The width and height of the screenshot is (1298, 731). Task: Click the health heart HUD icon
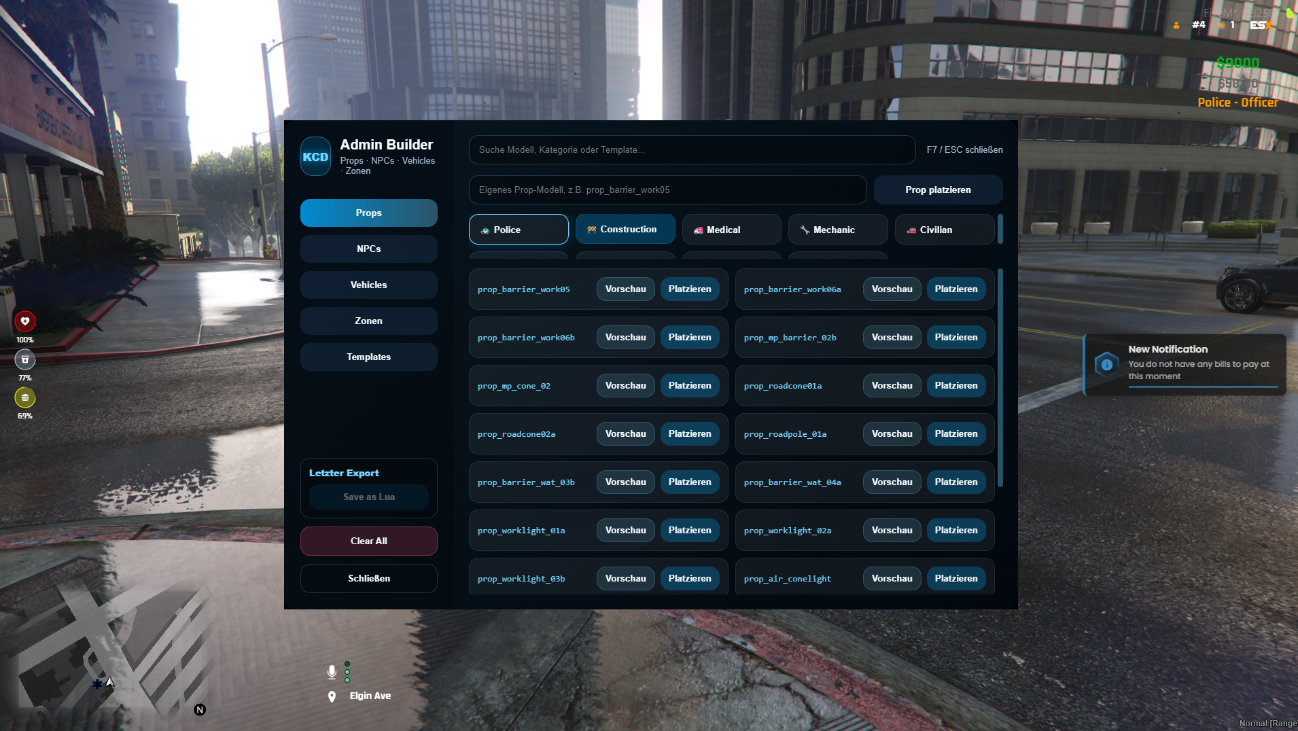tap(25, 321)
